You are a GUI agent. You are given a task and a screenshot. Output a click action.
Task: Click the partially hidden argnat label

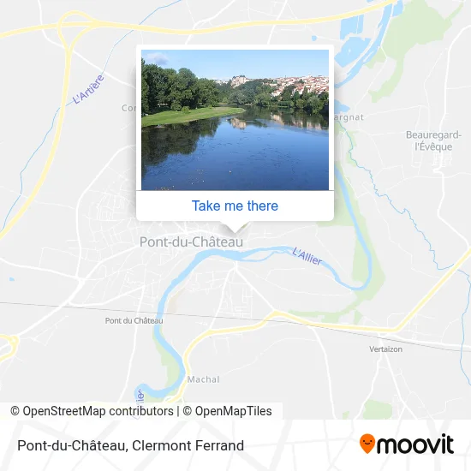[349, 117]
